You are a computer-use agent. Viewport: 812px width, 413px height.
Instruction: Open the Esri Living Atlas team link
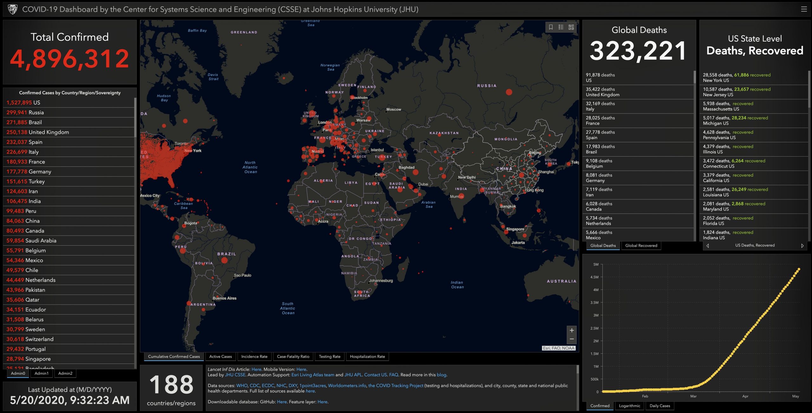(313, 375)
